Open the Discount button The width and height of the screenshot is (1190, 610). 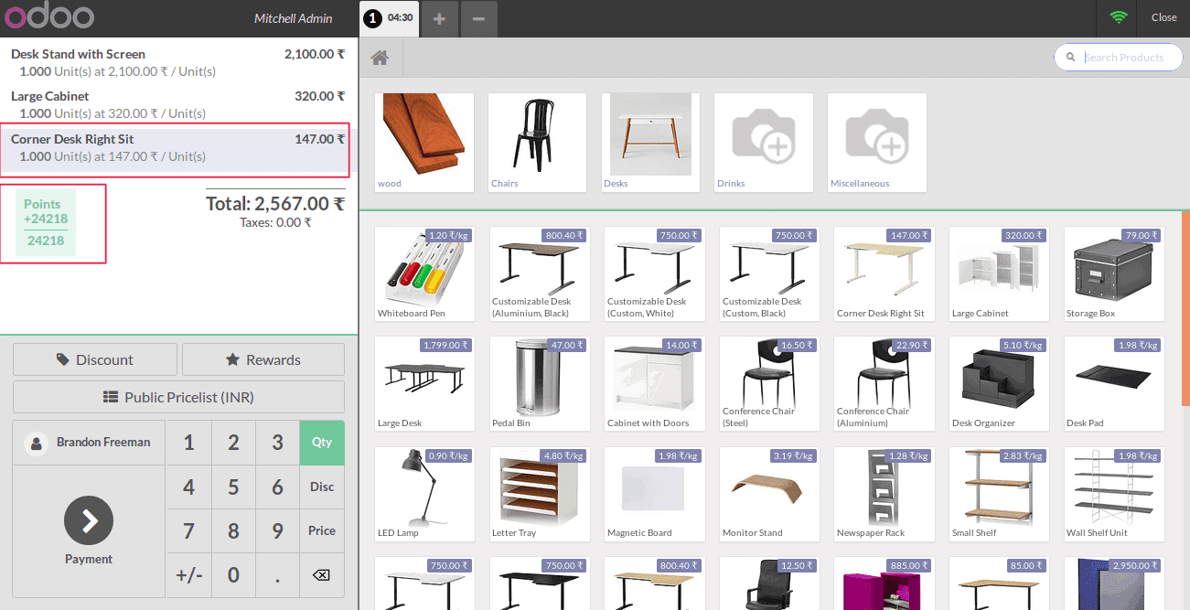coord(95,359)
